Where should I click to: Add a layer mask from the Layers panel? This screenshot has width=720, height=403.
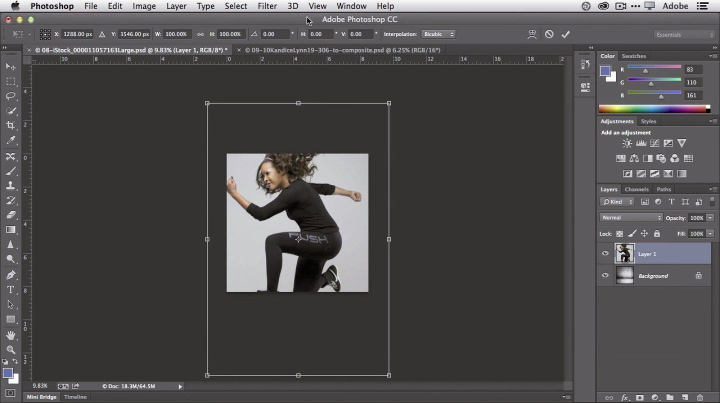[x=639, y=397]
